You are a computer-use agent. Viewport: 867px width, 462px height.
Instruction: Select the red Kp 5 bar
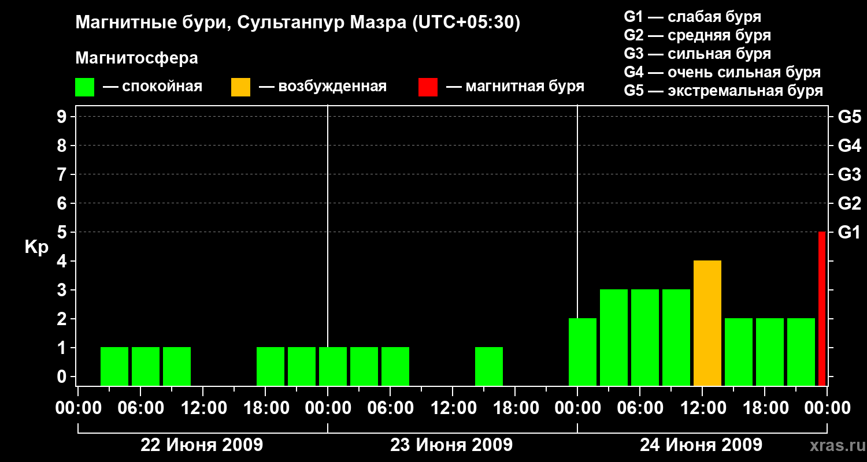(x=822, y=309)
